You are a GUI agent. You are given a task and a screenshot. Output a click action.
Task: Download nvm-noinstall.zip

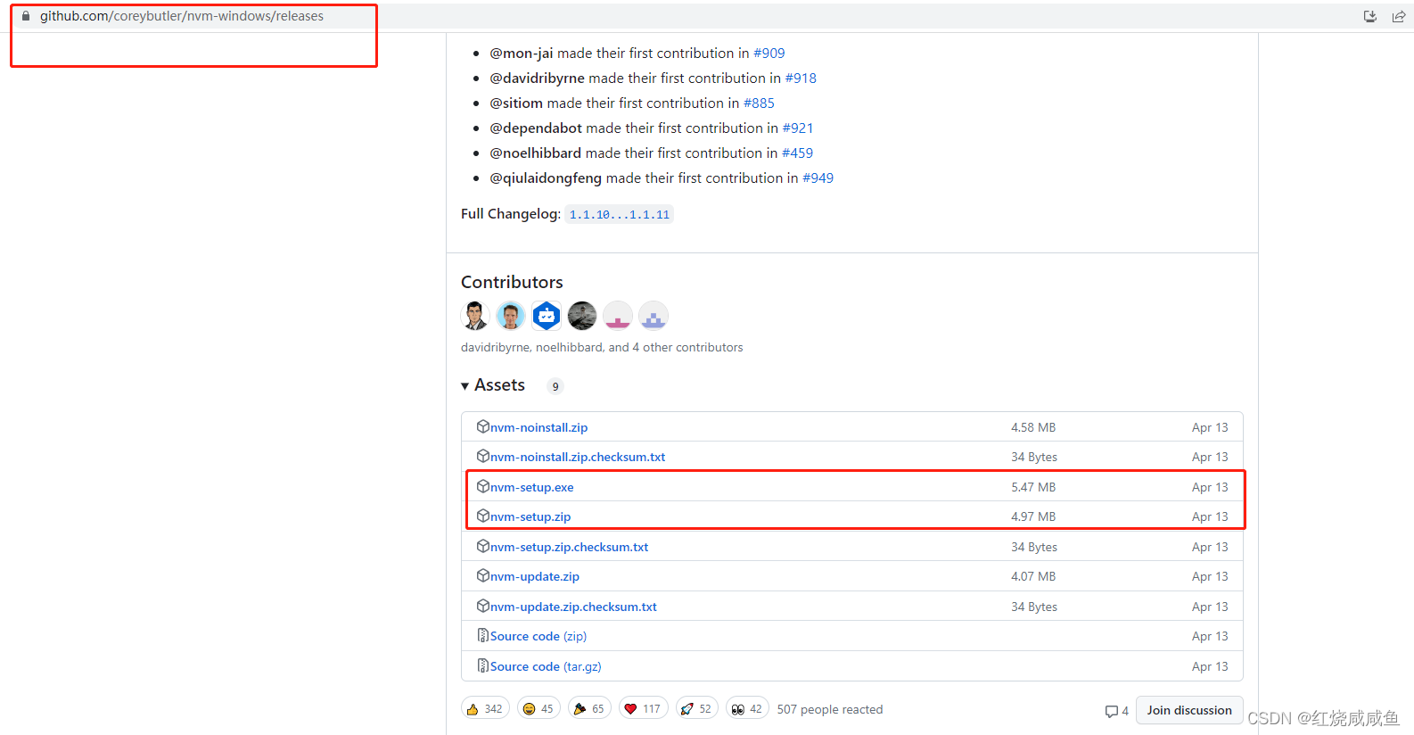(538, 427)
